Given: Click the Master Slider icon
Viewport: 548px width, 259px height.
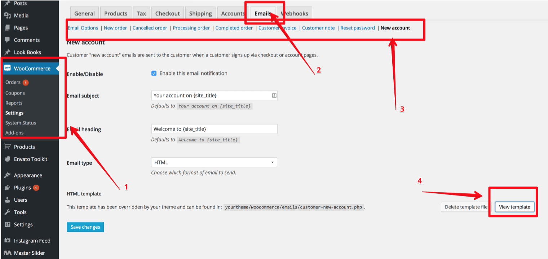Looking at the screenshot, I should [7, 253].
